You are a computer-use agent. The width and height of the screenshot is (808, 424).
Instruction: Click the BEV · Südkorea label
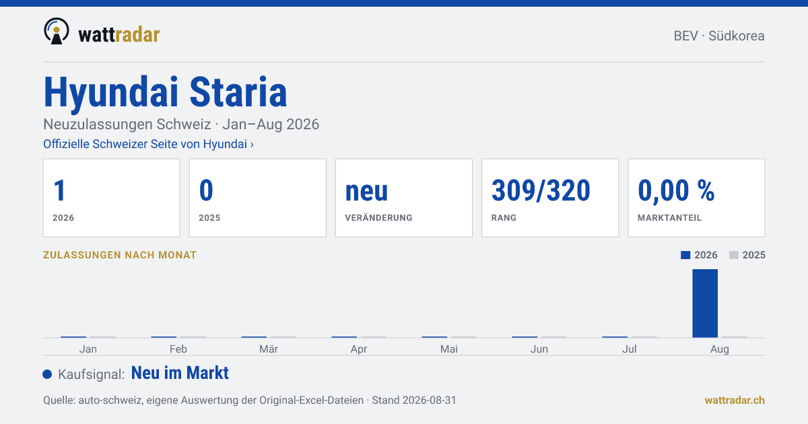coord(719,36)
